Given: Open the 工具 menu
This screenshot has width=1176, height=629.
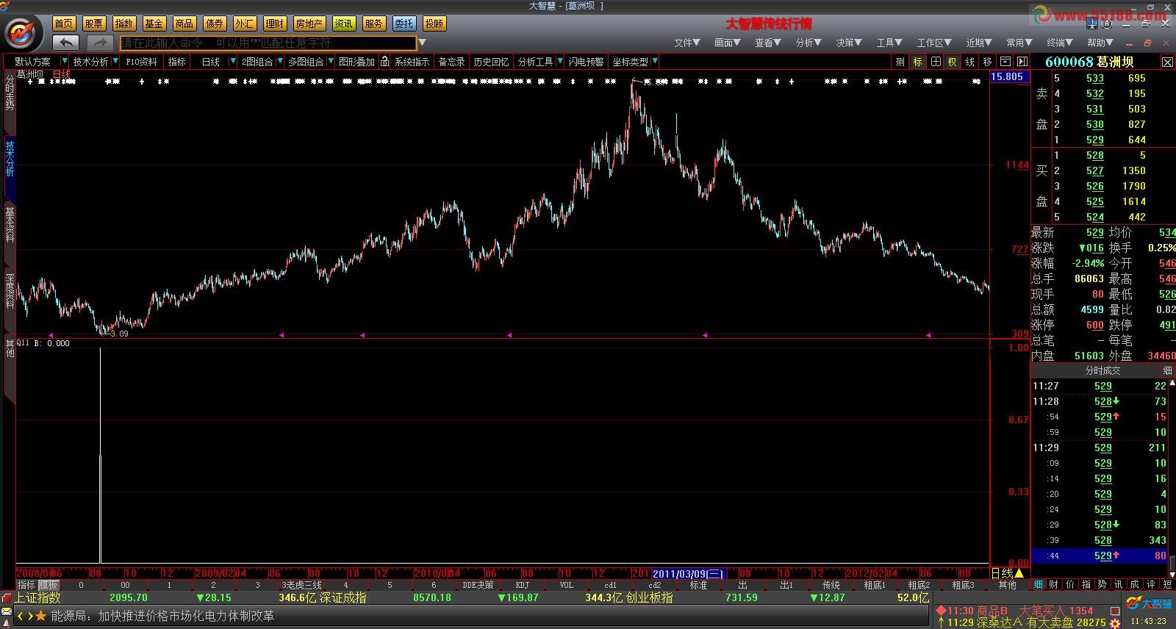Looking at the screenshot, I should tap(889, 43).
